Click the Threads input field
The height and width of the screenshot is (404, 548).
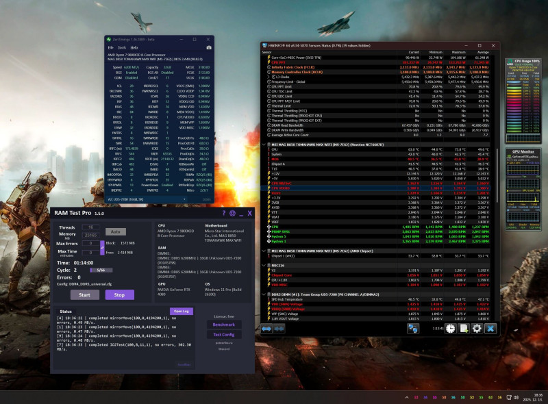pyautogui.click(x=91, y=227)
